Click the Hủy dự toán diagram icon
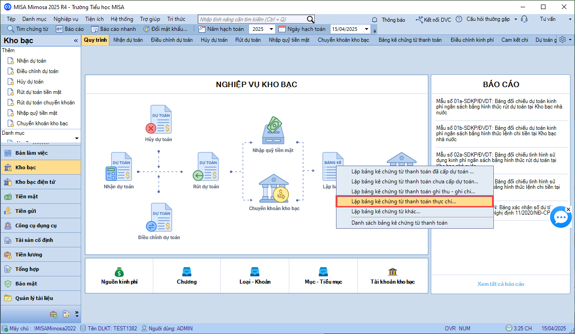 click(x=158, y=120)
